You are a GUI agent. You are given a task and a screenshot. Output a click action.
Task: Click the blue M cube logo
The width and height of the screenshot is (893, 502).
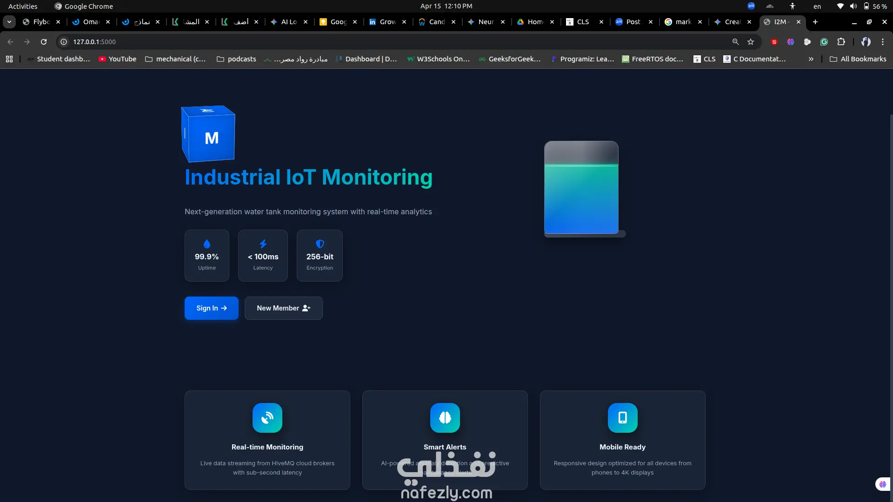[x=208, y=134]
